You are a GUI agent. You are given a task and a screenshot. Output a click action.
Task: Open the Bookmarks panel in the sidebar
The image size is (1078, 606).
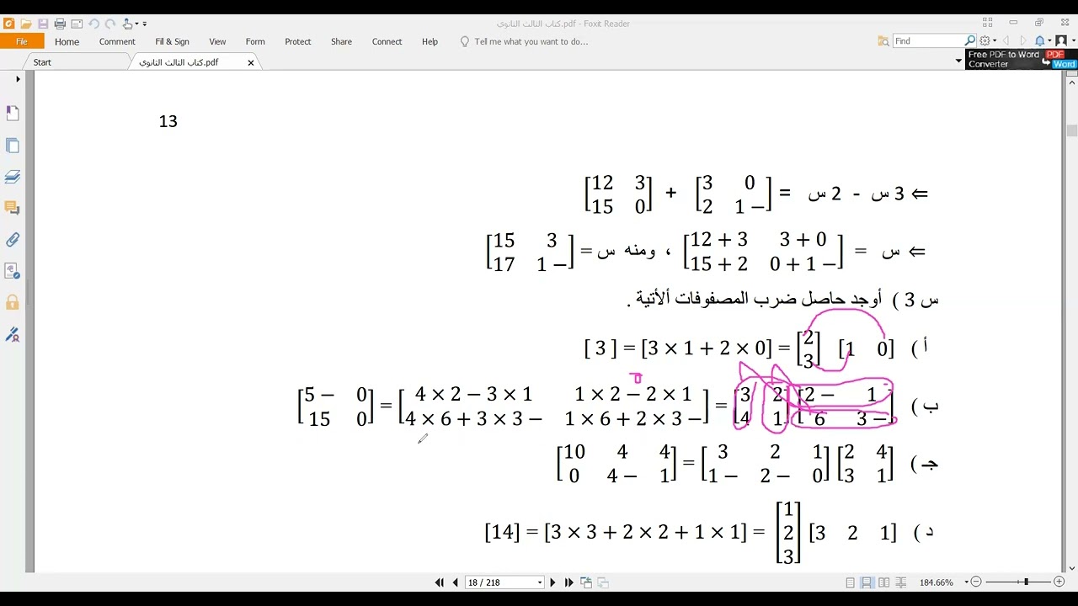tap(13, 113)
